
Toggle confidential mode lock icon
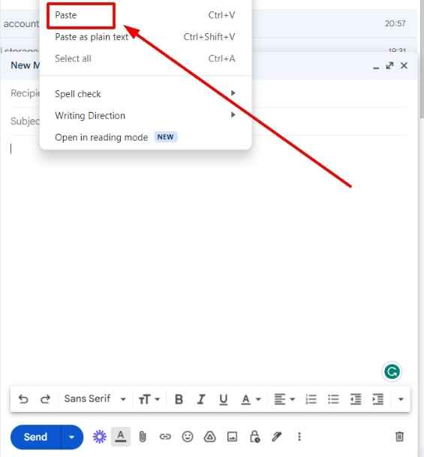254,437
